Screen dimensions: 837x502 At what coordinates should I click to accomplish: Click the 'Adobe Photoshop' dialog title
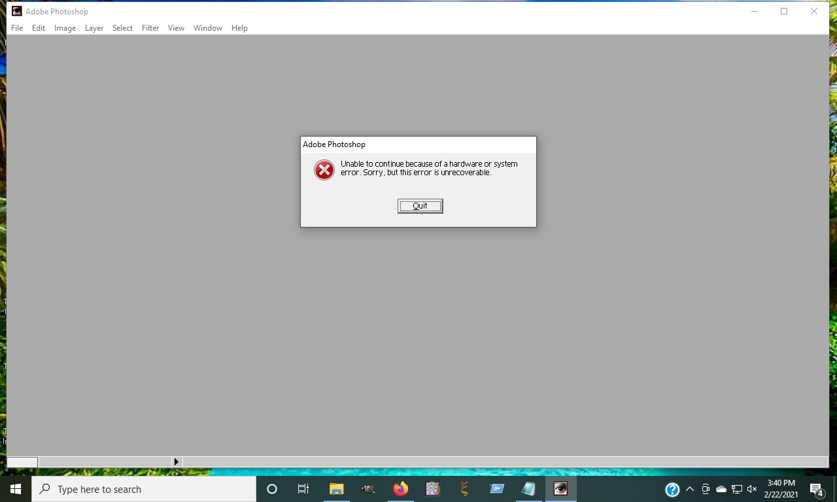tap(334, 144)
